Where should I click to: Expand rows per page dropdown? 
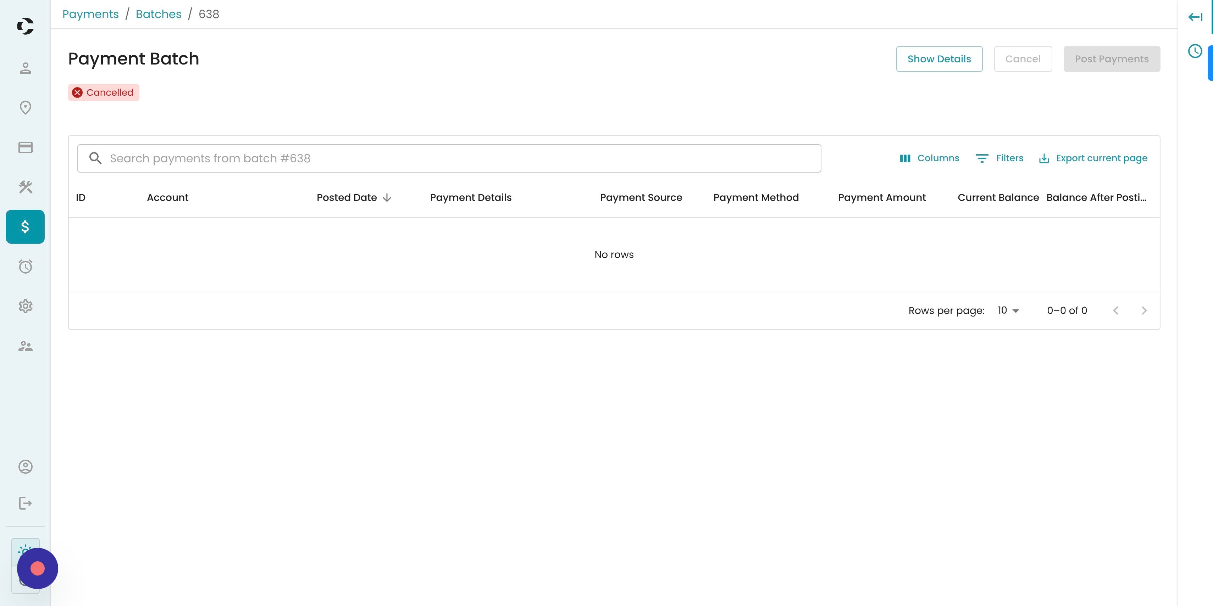point(1008,310)
